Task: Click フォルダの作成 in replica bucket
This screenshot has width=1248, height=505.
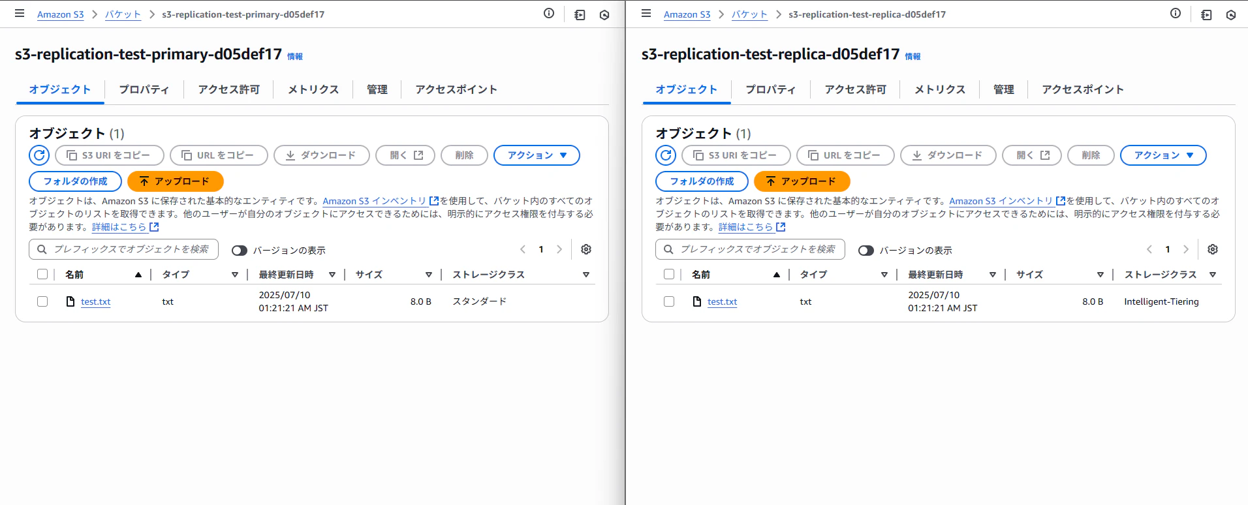Action: pyautogui.click(x=702, y=181)
